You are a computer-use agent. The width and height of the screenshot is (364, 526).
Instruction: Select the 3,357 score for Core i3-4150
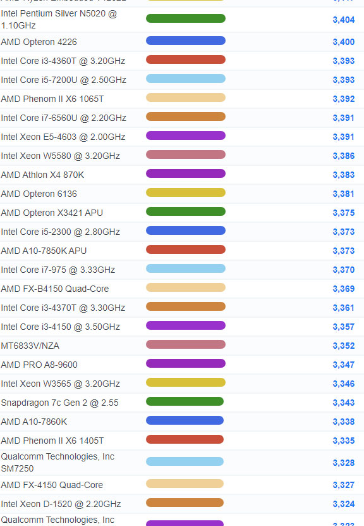[344, 327]
